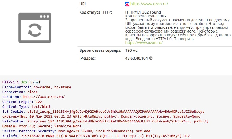Open the https://www.ozon.ru/ link after Проверить
The image size is (232, 139).
(144, 43)
